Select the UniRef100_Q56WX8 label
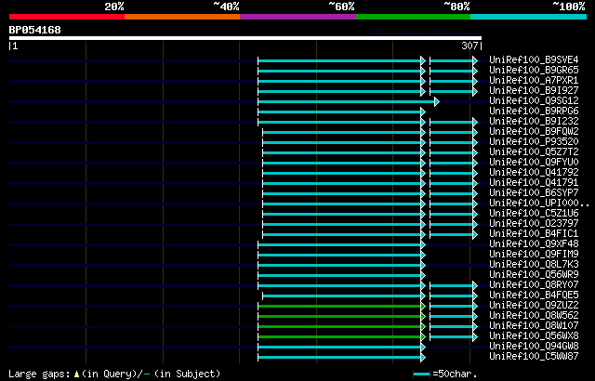The width and height of the screenshot is (595, 381). (534, 336)
